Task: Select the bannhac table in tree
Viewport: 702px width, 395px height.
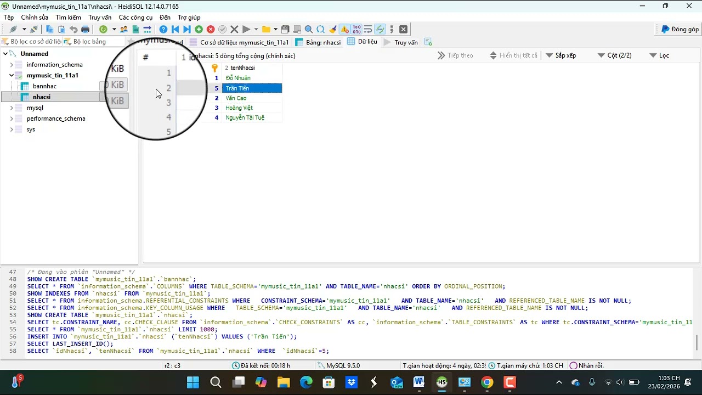Action: (44, 86)
